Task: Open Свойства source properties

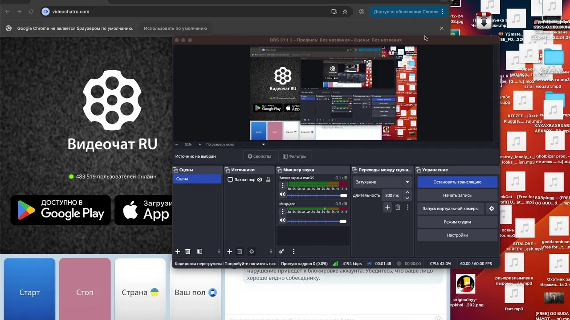Action: 259,156
